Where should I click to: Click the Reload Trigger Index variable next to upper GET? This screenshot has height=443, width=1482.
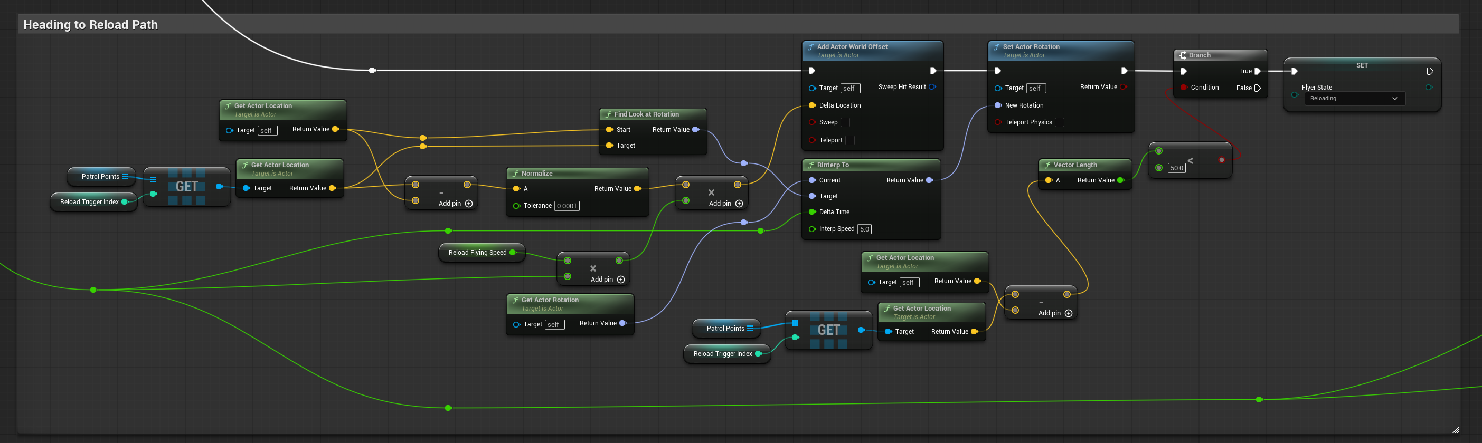pos(93,203)
